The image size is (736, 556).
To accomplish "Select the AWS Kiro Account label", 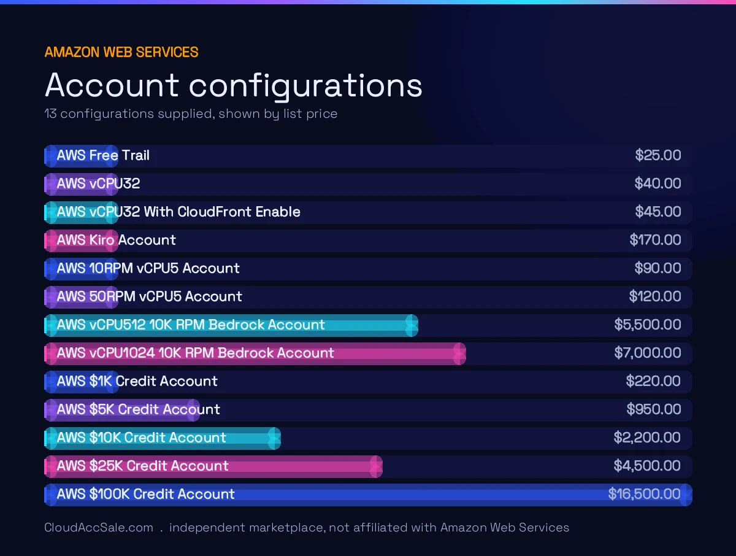I will pyautogui.click(x=117, y=240).
